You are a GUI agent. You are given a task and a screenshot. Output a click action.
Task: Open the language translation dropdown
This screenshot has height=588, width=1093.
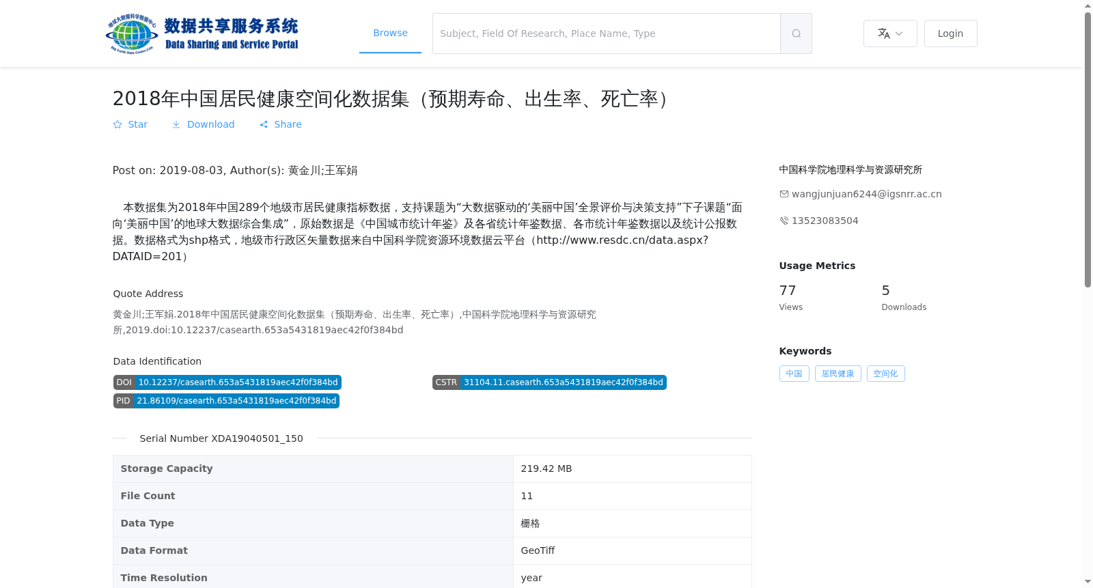[x=890, y=33]
